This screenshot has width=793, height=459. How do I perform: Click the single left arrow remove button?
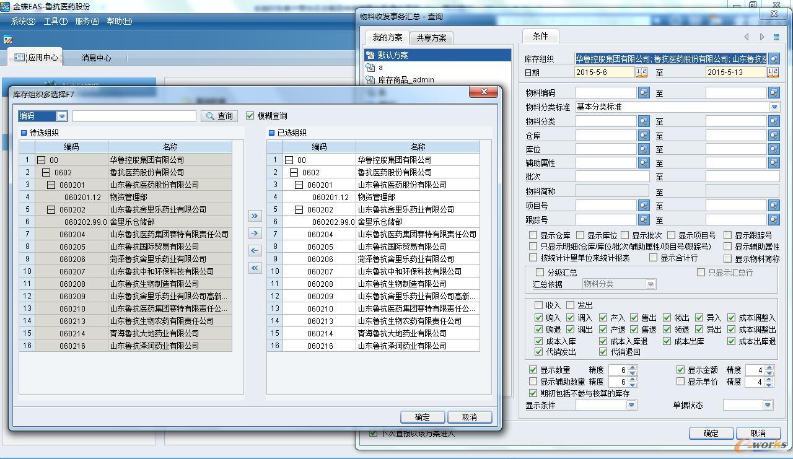click(255, 250)
